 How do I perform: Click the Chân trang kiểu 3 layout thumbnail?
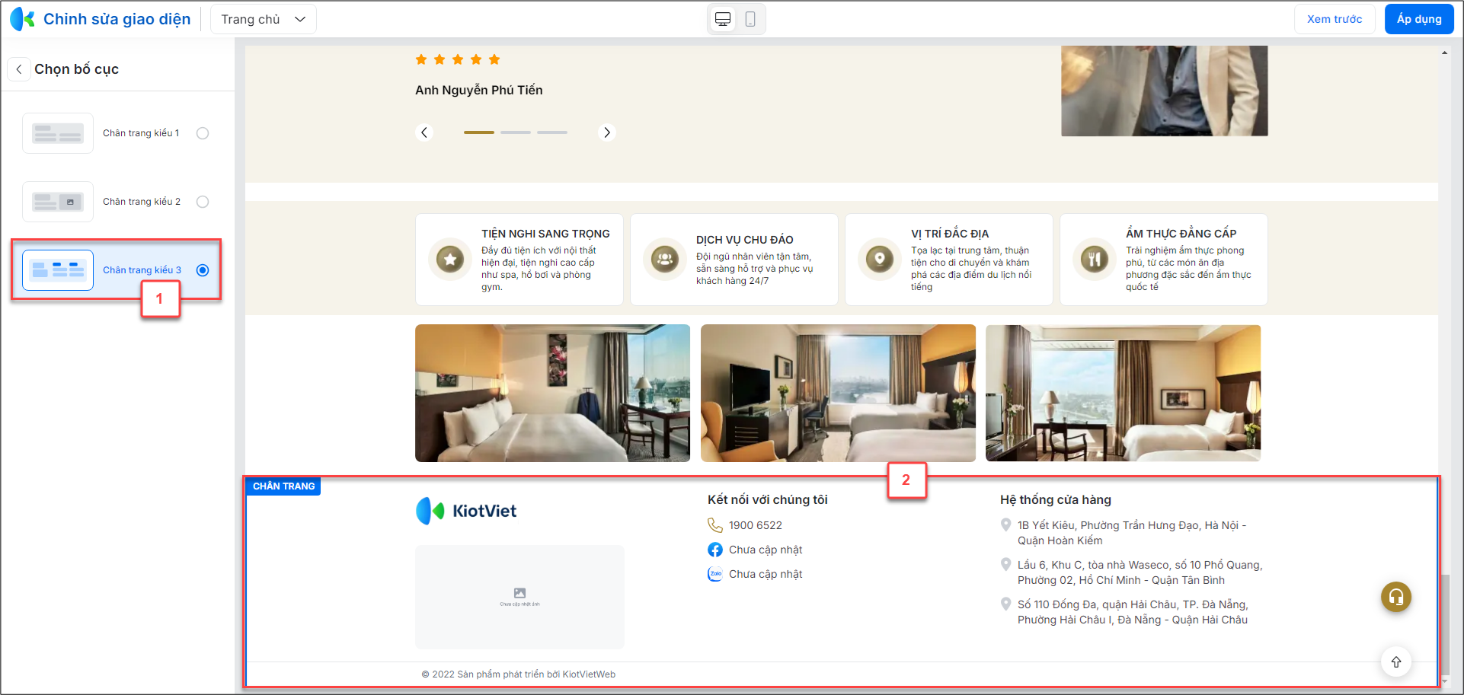pyautogui.click(x=58, y=270)
